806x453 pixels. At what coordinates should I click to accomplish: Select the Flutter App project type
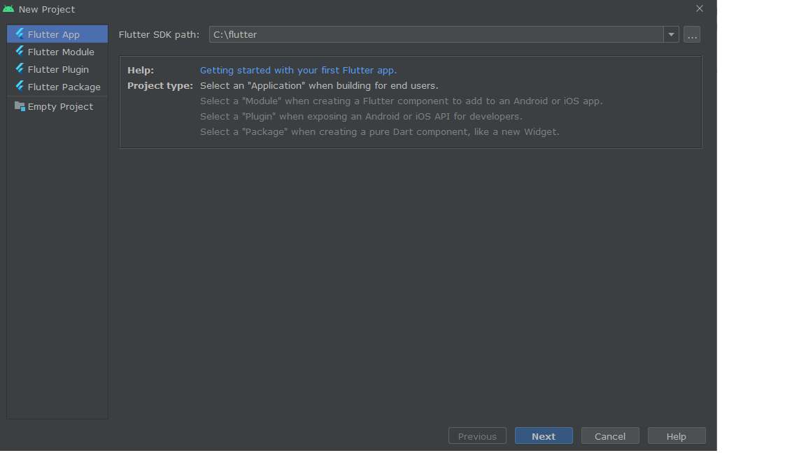[x=57, y=34]
